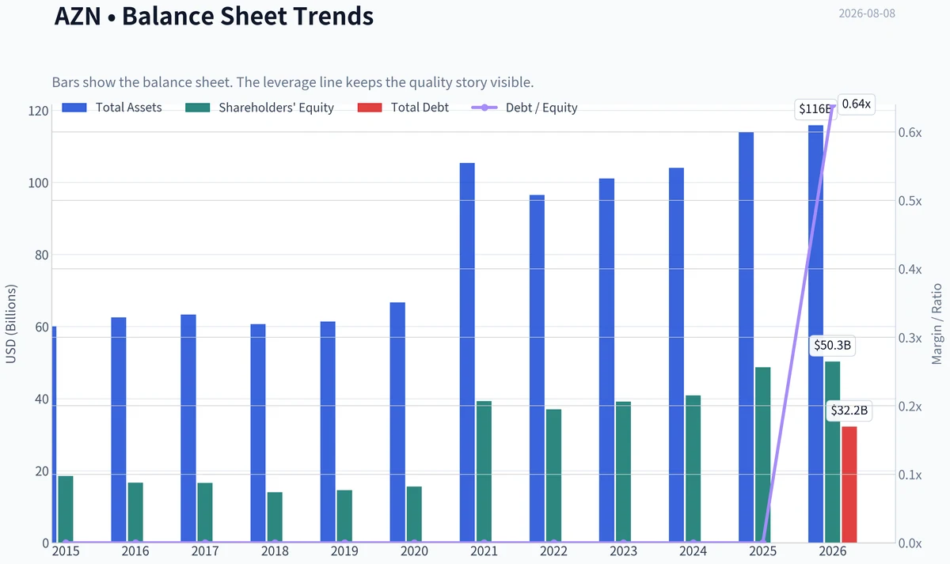Click the blue Total Assets legend swatch
This screenshot has height=564, width=950.
pyautogui.click(x=74, y=108)
